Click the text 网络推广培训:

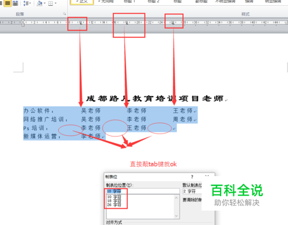pos(46,119)
